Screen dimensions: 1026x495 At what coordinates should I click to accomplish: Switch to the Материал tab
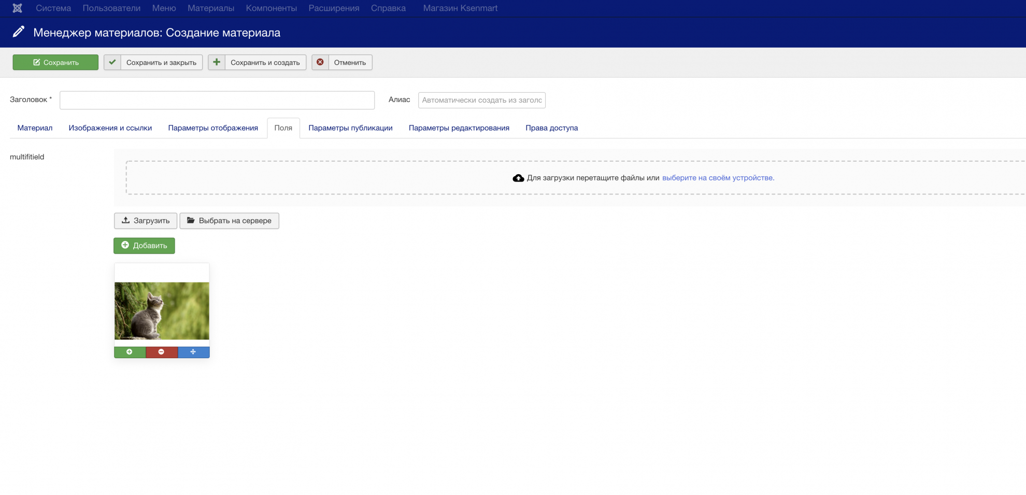pyautogui.click(x=35, y=128)
